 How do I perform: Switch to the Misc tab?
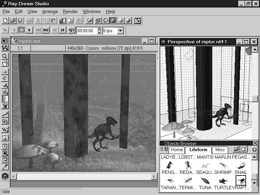coord(220,150)
